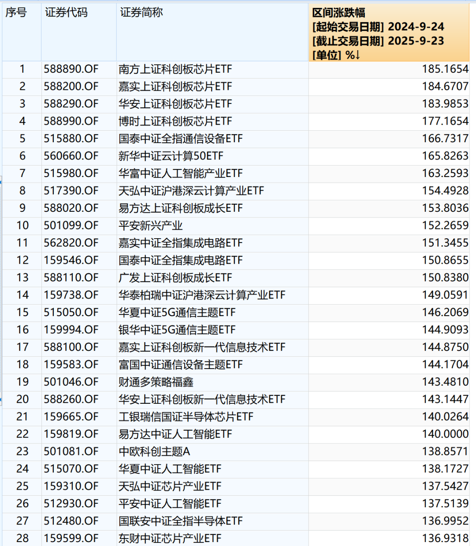The image size is (476, 546).
Task: Select 广发上证科创板成长ETF
Action: [175, 278]
